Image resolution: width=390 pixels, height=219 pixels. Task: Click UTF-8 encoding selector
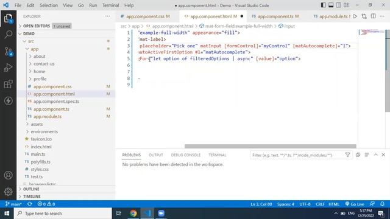(305, 204)
